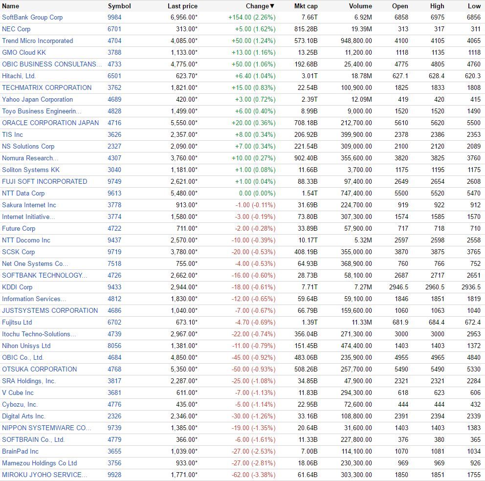The image size is (485, 481).
Task: Open SOFTBANK TECHNOLOGY link
Action: point(44,276)
